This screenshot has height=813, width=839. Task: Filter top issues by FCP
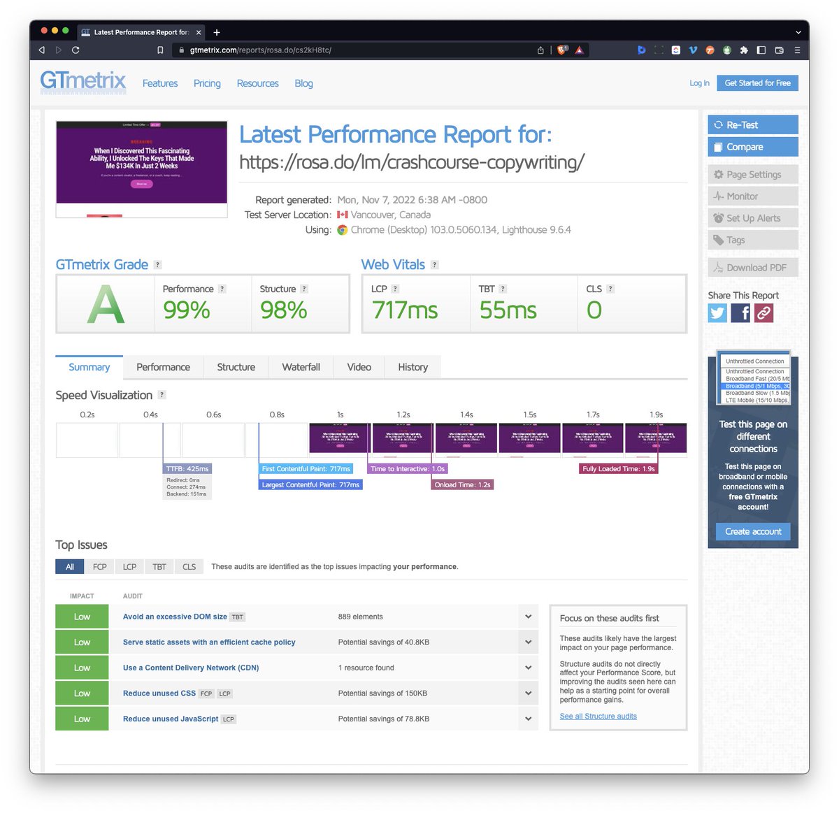point(100,566)
